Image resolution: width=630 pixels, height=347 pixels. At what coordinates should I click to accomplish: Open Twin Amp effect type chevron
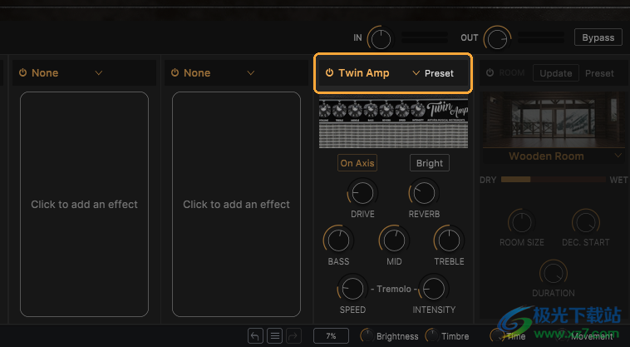coord(416,72)
